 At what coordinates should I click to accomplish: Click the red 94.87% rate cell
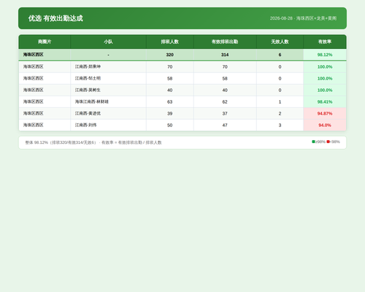click(325, 113)
